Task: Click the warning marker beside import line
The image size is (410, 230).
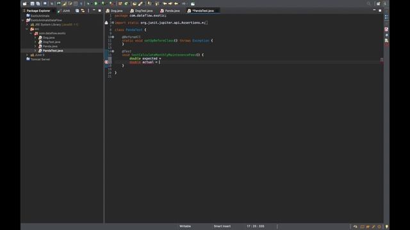Action: (x=106, y=23)
